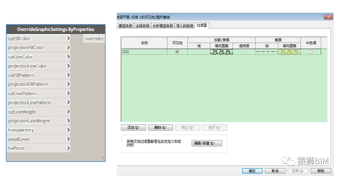Open projection fill pattern override for 111
Viewport: 340px width, 176px height.
(221, 51)
